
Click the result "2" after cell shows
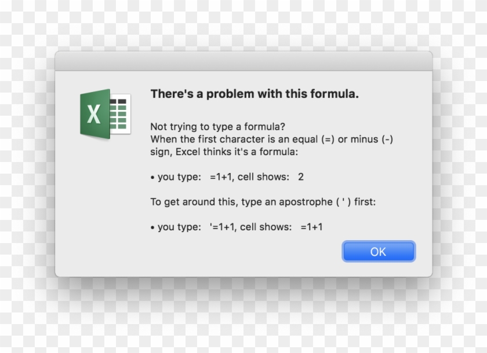(301, 177)
